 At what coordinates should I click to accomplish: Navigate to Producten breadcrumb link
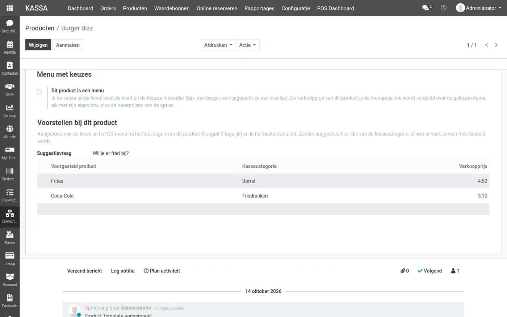[40, 28]
